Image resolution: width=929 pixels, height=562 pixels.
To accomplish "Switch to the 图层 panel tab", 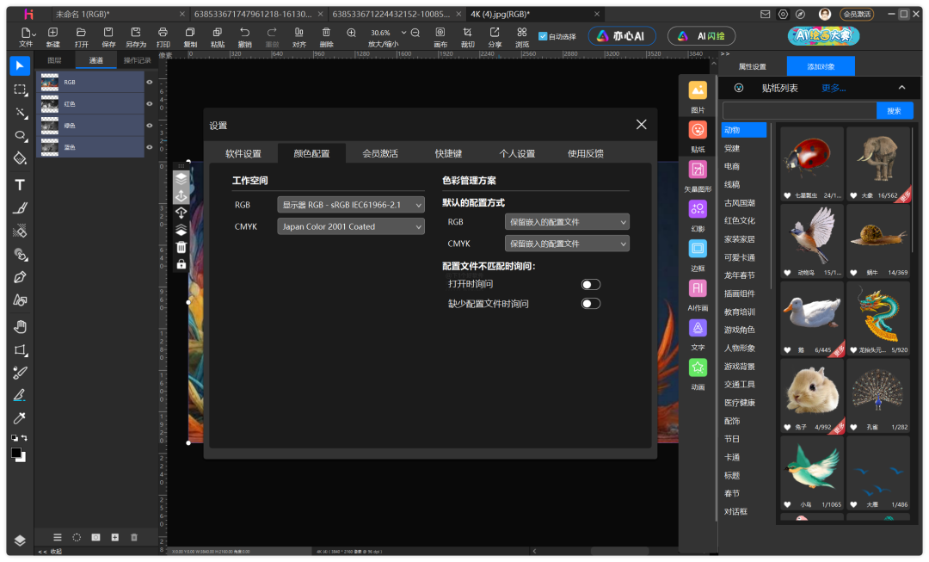I will click(54, 60).
